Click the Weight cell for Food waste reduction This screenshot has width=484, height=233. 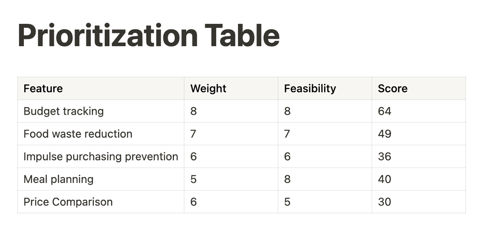[231, 134]
